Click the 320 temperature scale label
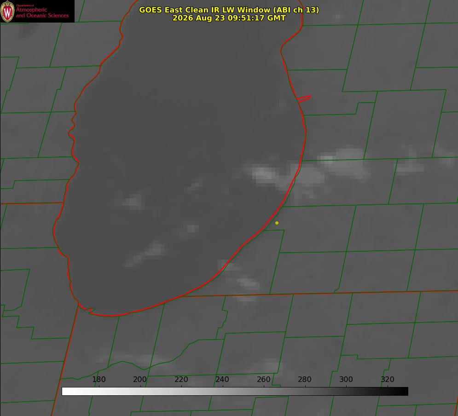The image size is (458, 416). (x=387, y=379)
